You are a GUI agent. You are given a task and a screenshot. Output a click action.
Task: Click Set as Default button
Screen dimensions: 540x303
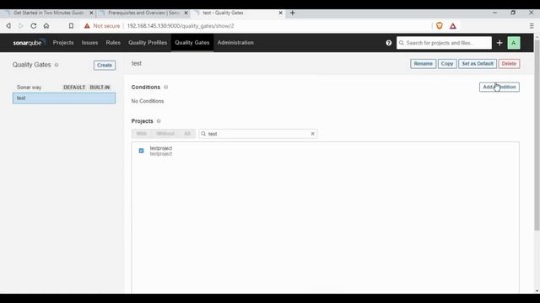(x=478, y=64)
